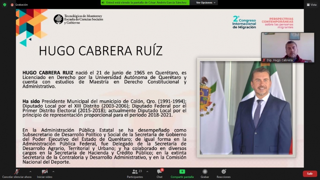Start the camera with Iniciar video

pos(44,172)
